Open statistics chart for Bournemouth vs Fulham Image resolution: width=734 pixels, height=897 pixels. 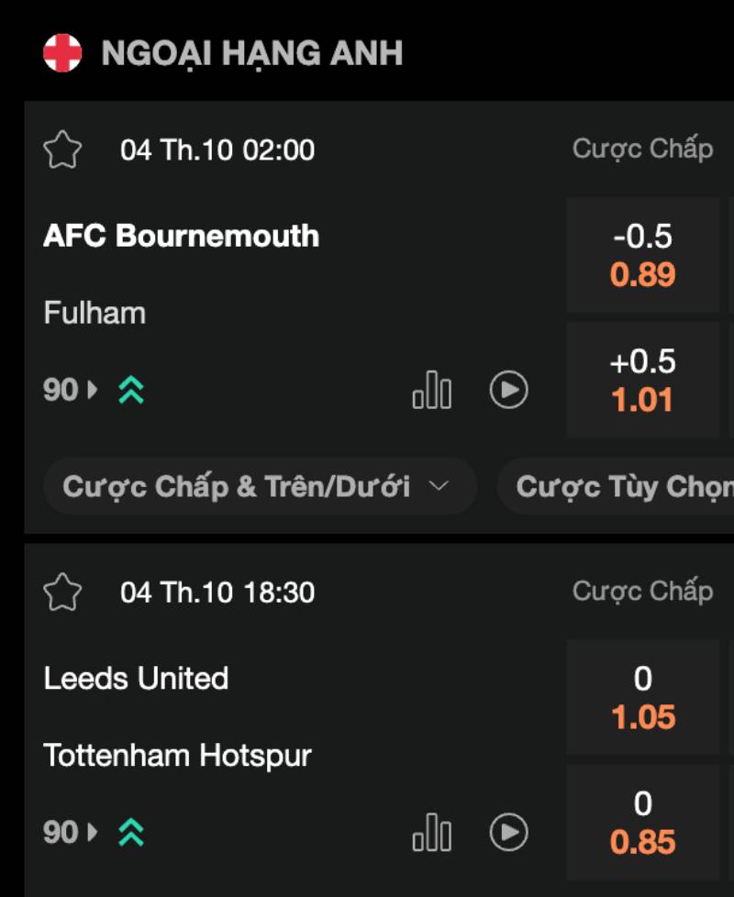tap(431, 390)
